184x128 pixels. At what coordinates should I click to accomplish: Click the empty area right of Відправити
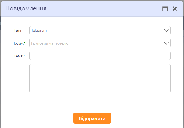146,118
